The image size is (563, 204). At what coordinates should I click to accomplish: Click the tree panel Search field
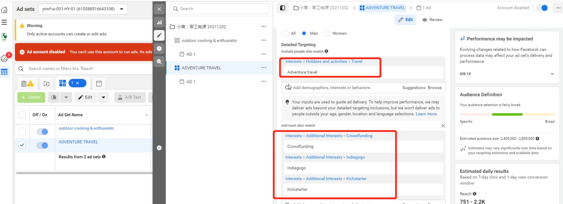[x=219, y=8]
